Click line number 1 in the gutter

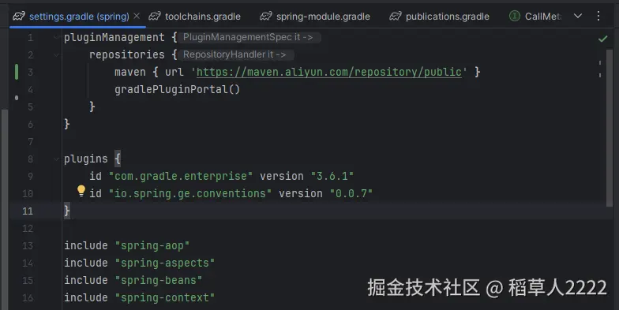point(30,38)
